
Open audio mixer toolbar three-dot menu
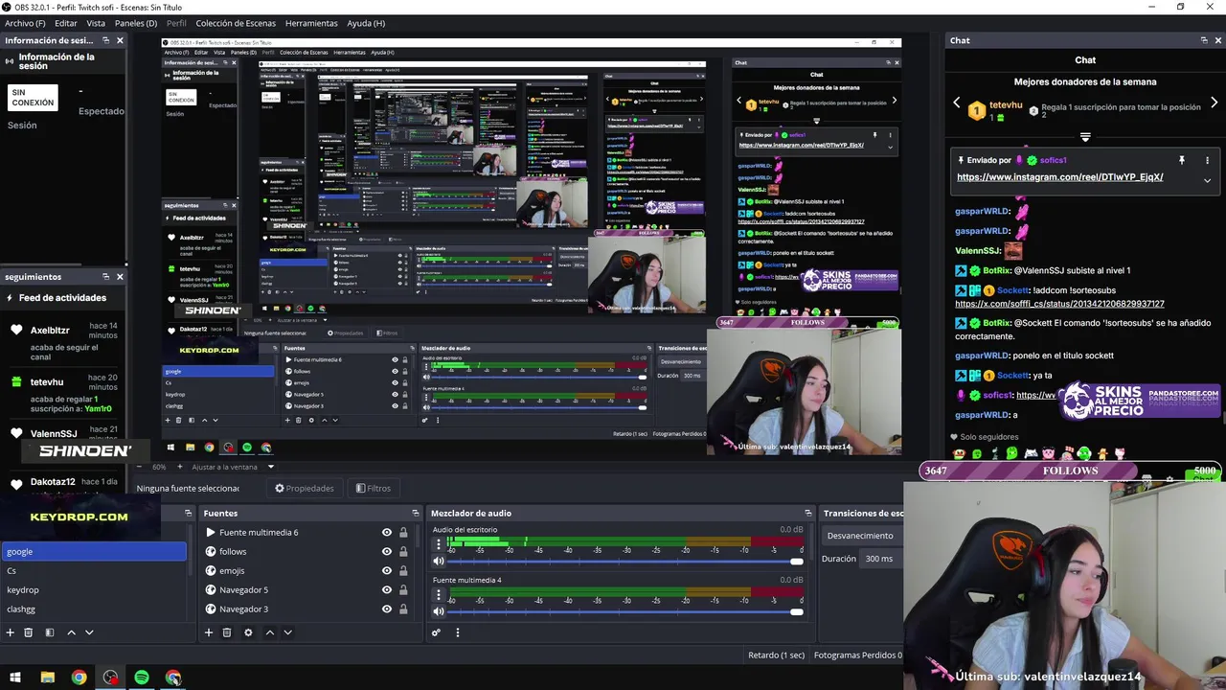tap(457, 632)
